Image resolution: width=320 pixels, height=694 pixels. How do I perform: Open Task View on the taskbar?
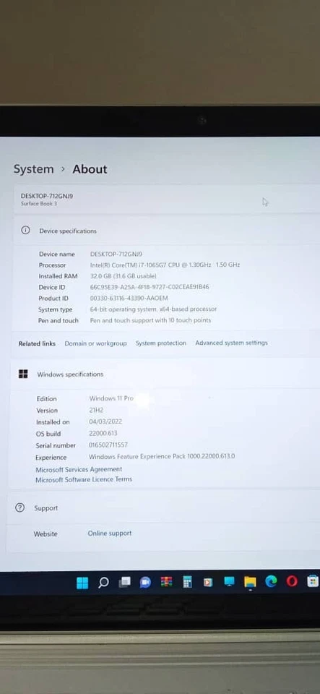[x=125, y=583]
